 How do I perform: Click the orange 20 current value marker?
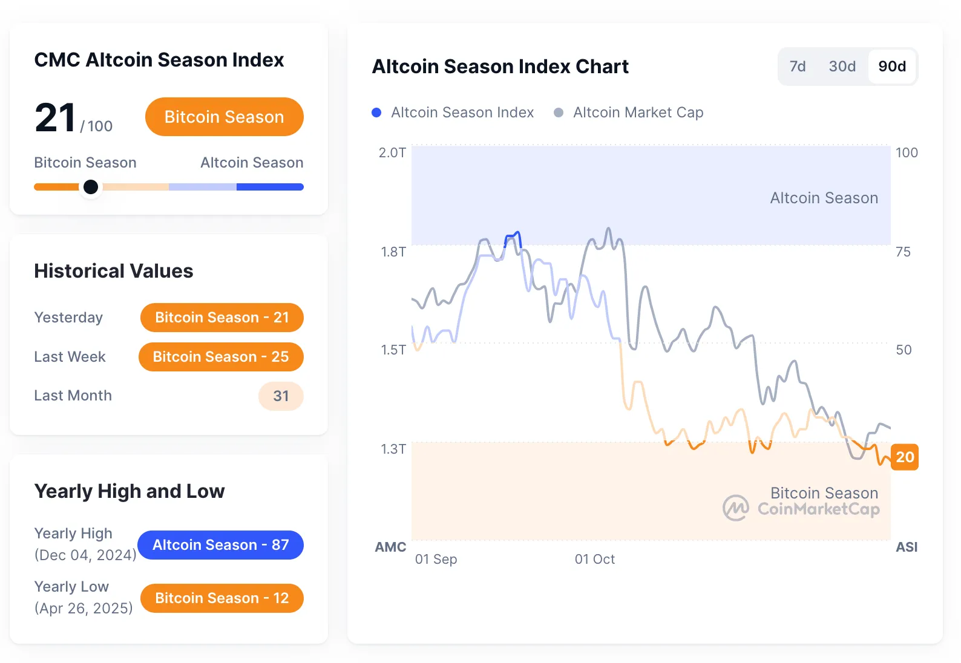(x=905, y=457)
